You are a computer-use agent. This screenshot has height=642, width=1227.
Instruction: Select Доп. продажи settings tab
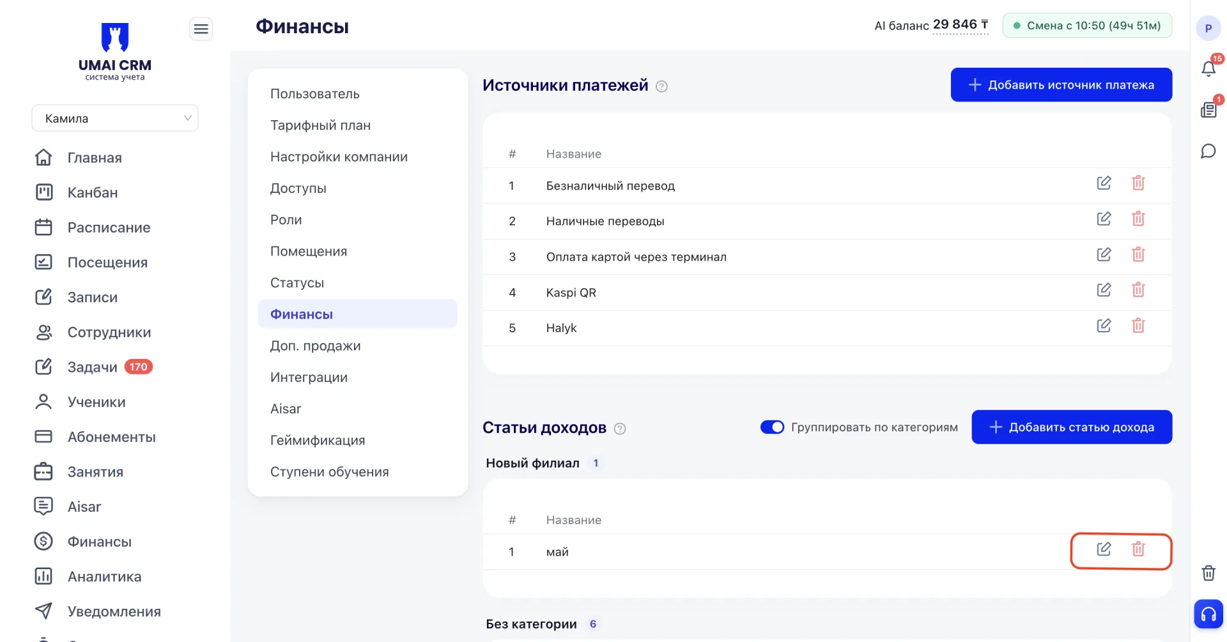pyautogui.click(x=316, y=346)
